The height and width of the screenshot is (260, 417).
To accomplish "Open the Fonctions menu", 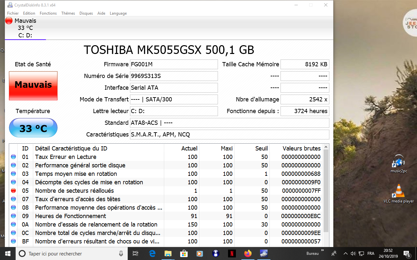I will [x=48, y=13].
